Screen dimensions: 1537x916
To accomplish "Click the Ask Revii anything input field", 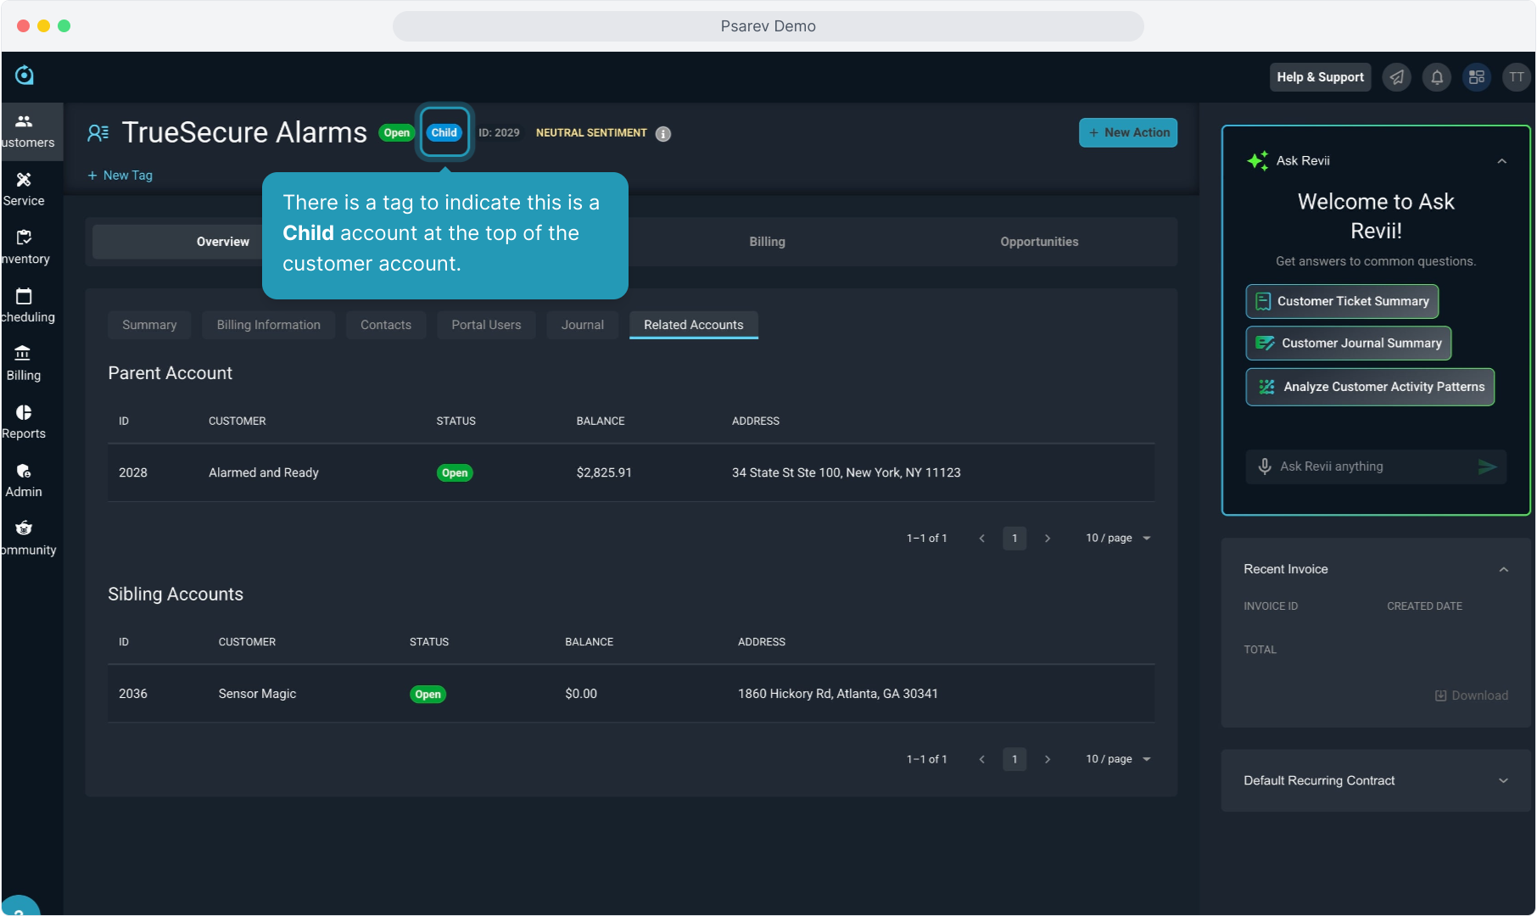I will click(1370, 466).
